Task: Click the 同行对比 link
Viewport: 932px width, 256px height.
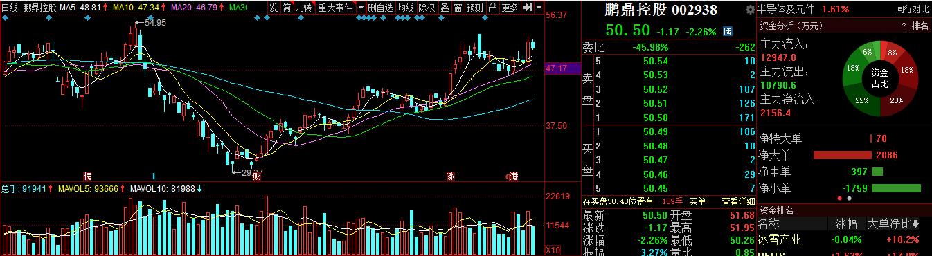Action: [x=912, y=10]
